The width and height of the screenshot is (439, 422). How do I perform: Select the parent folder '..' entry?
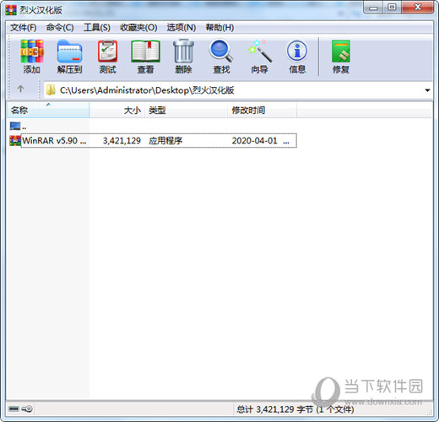[18, 126]
